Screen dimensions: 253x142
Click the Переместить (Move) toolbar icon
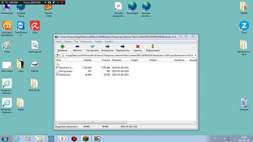click(123, 47)
